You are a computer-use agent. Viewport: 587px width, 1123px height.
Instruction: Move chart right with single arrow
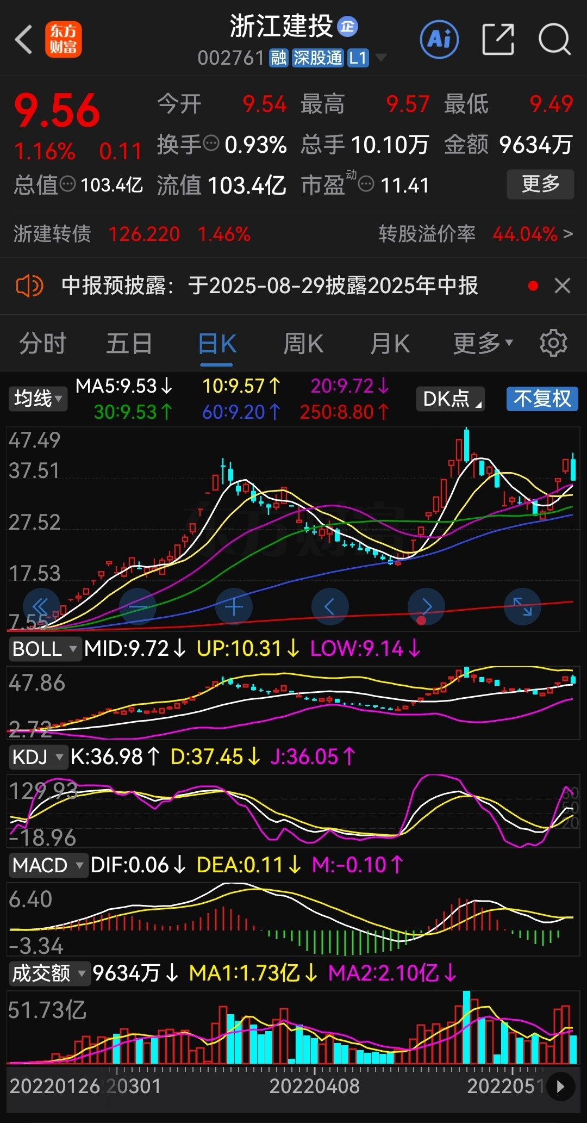(x=426, y=606)
